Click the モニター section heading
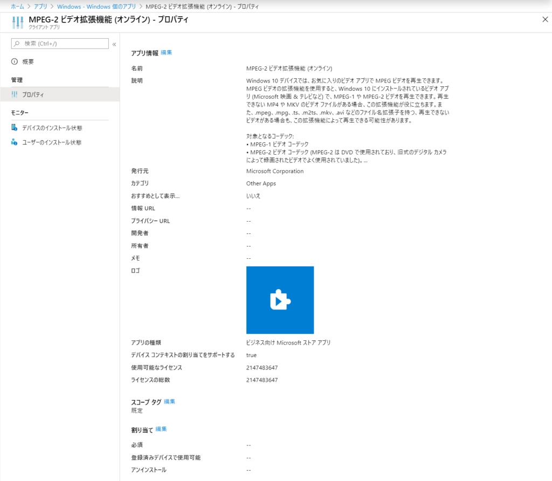The width and height of the screenshot is (552, 481). click(x=20, y=113)
